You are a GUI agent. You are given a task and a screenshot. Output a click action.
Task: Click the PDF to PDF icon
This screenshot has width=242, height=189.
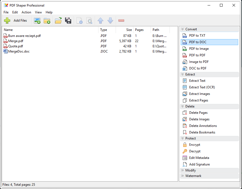pyautogui.click(x=185, y=55)
